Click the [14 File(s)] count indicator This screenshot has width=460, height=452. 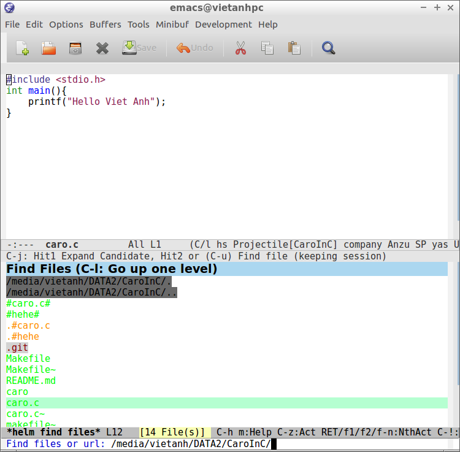(172, 432)
